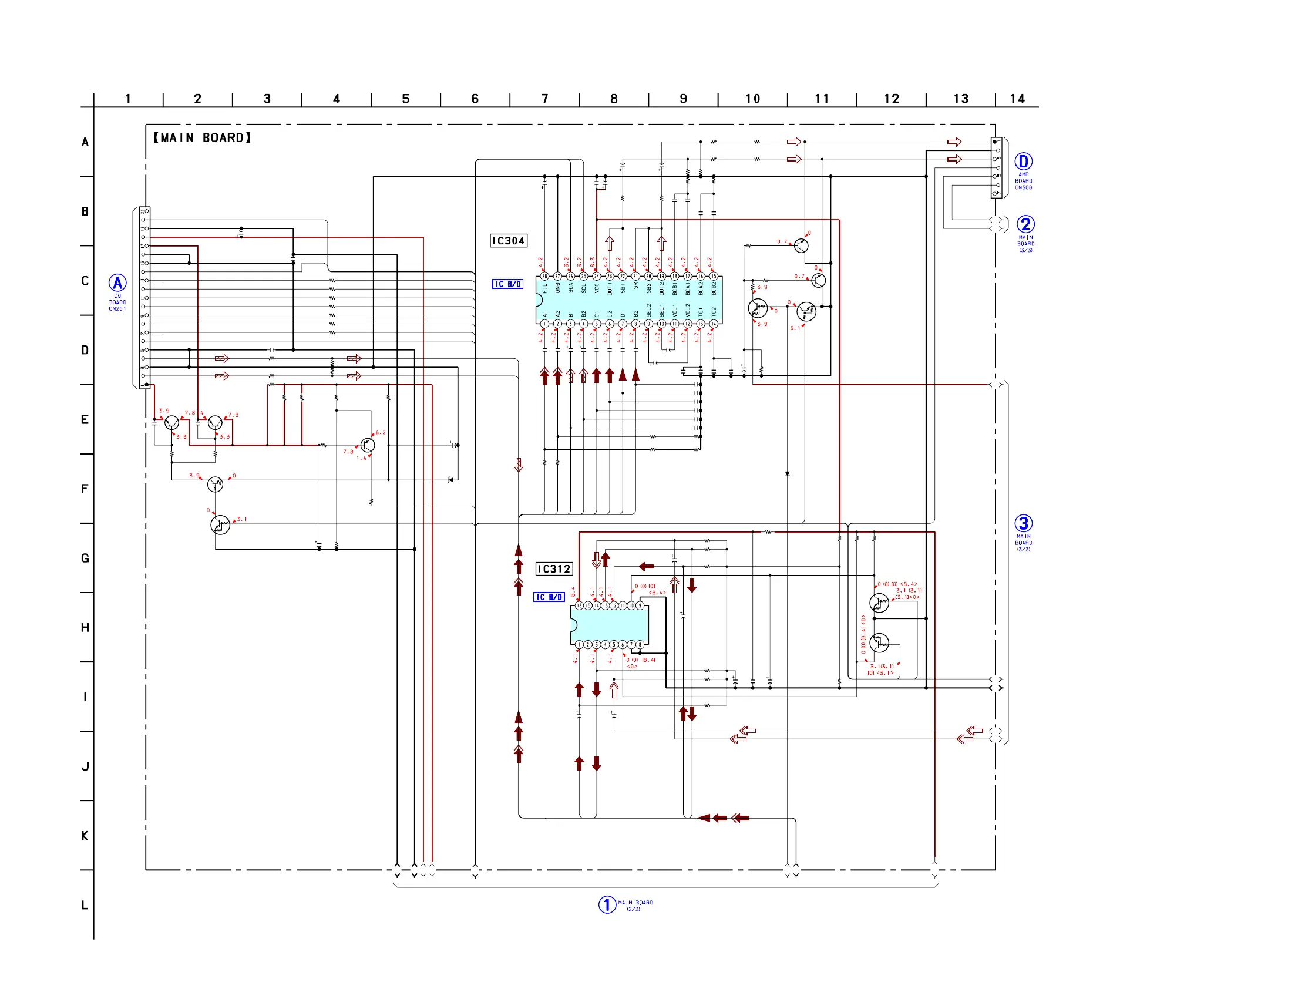Click pin 1 A1 on IC304
This screenshot has height=989, width=1315.
point(544,324)
